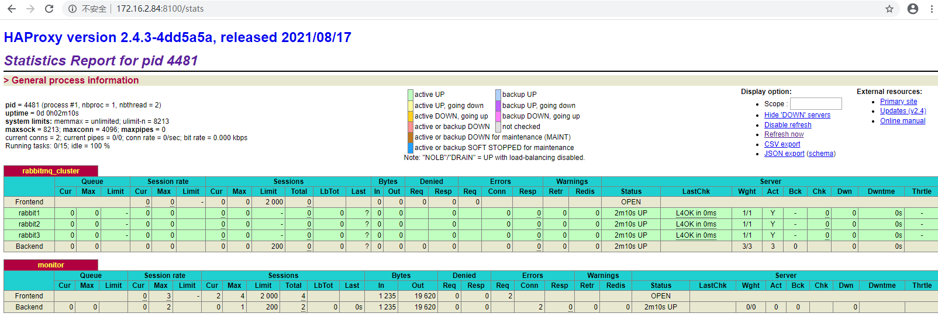Click rabbitmq_cluster Frontend session limit 2 000
This screenshot has height=320, width=938.
click(274, 202)
